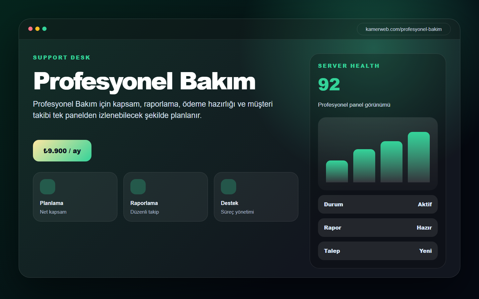Click the red window dot

point(30,29)
